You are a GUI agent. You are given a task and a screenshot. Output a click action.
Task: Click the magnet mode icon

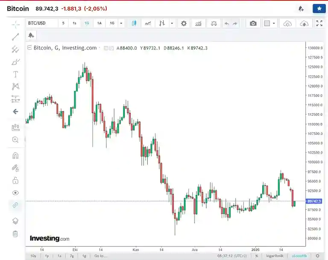click(x=15, y=155)
